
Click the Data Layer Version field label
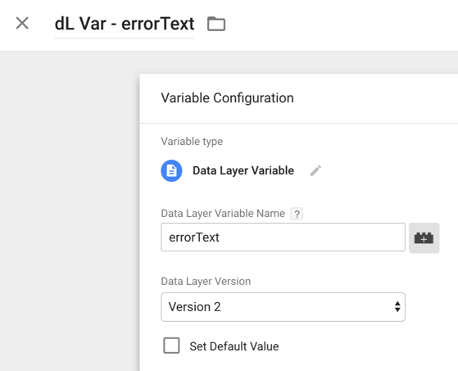(x=206, y=282)
